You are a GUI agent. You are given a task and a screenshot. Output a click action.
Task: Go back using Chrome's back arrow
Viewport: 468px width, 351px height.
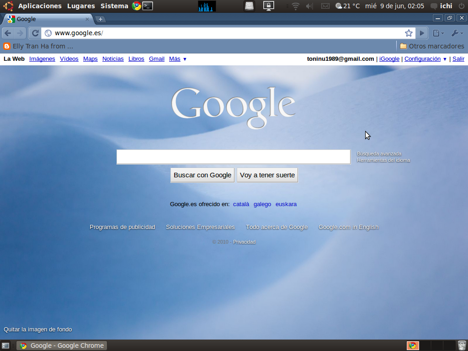(x=8, y=33)
